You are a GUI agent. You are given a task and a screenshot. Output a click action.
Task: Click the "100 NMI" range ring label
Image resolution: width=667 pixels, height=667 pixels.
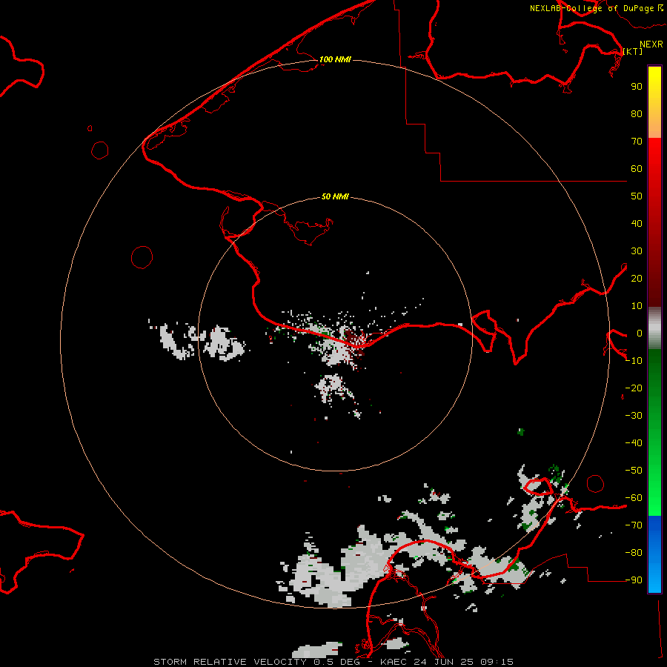(335, 59)
